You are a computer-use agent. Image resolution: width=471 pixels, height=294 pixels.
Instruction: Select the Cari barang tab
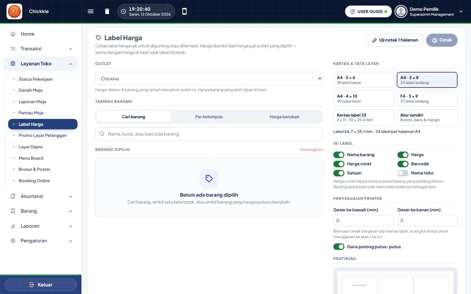133,117
